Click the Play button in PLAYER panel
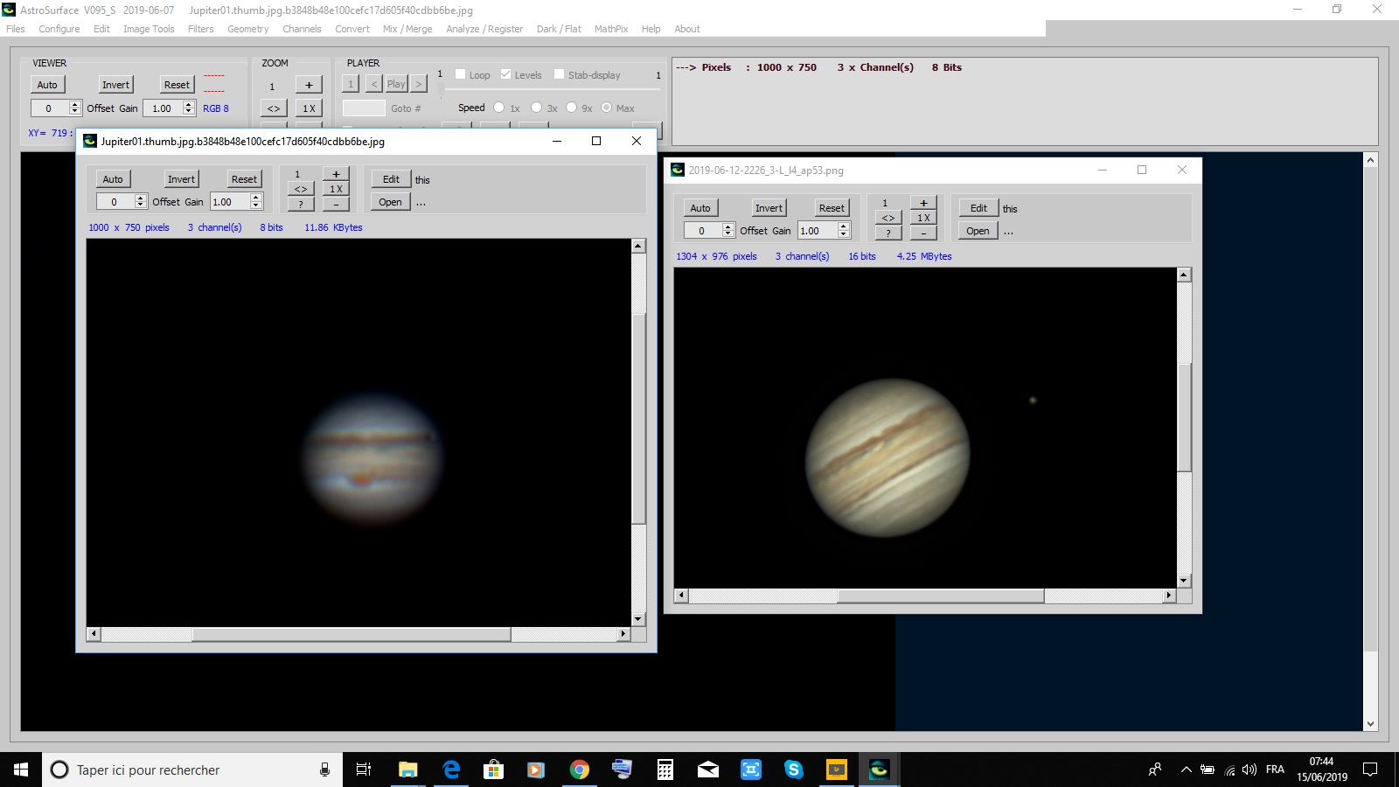Screen dimensions: 1399x787 (x=396, y=84)
